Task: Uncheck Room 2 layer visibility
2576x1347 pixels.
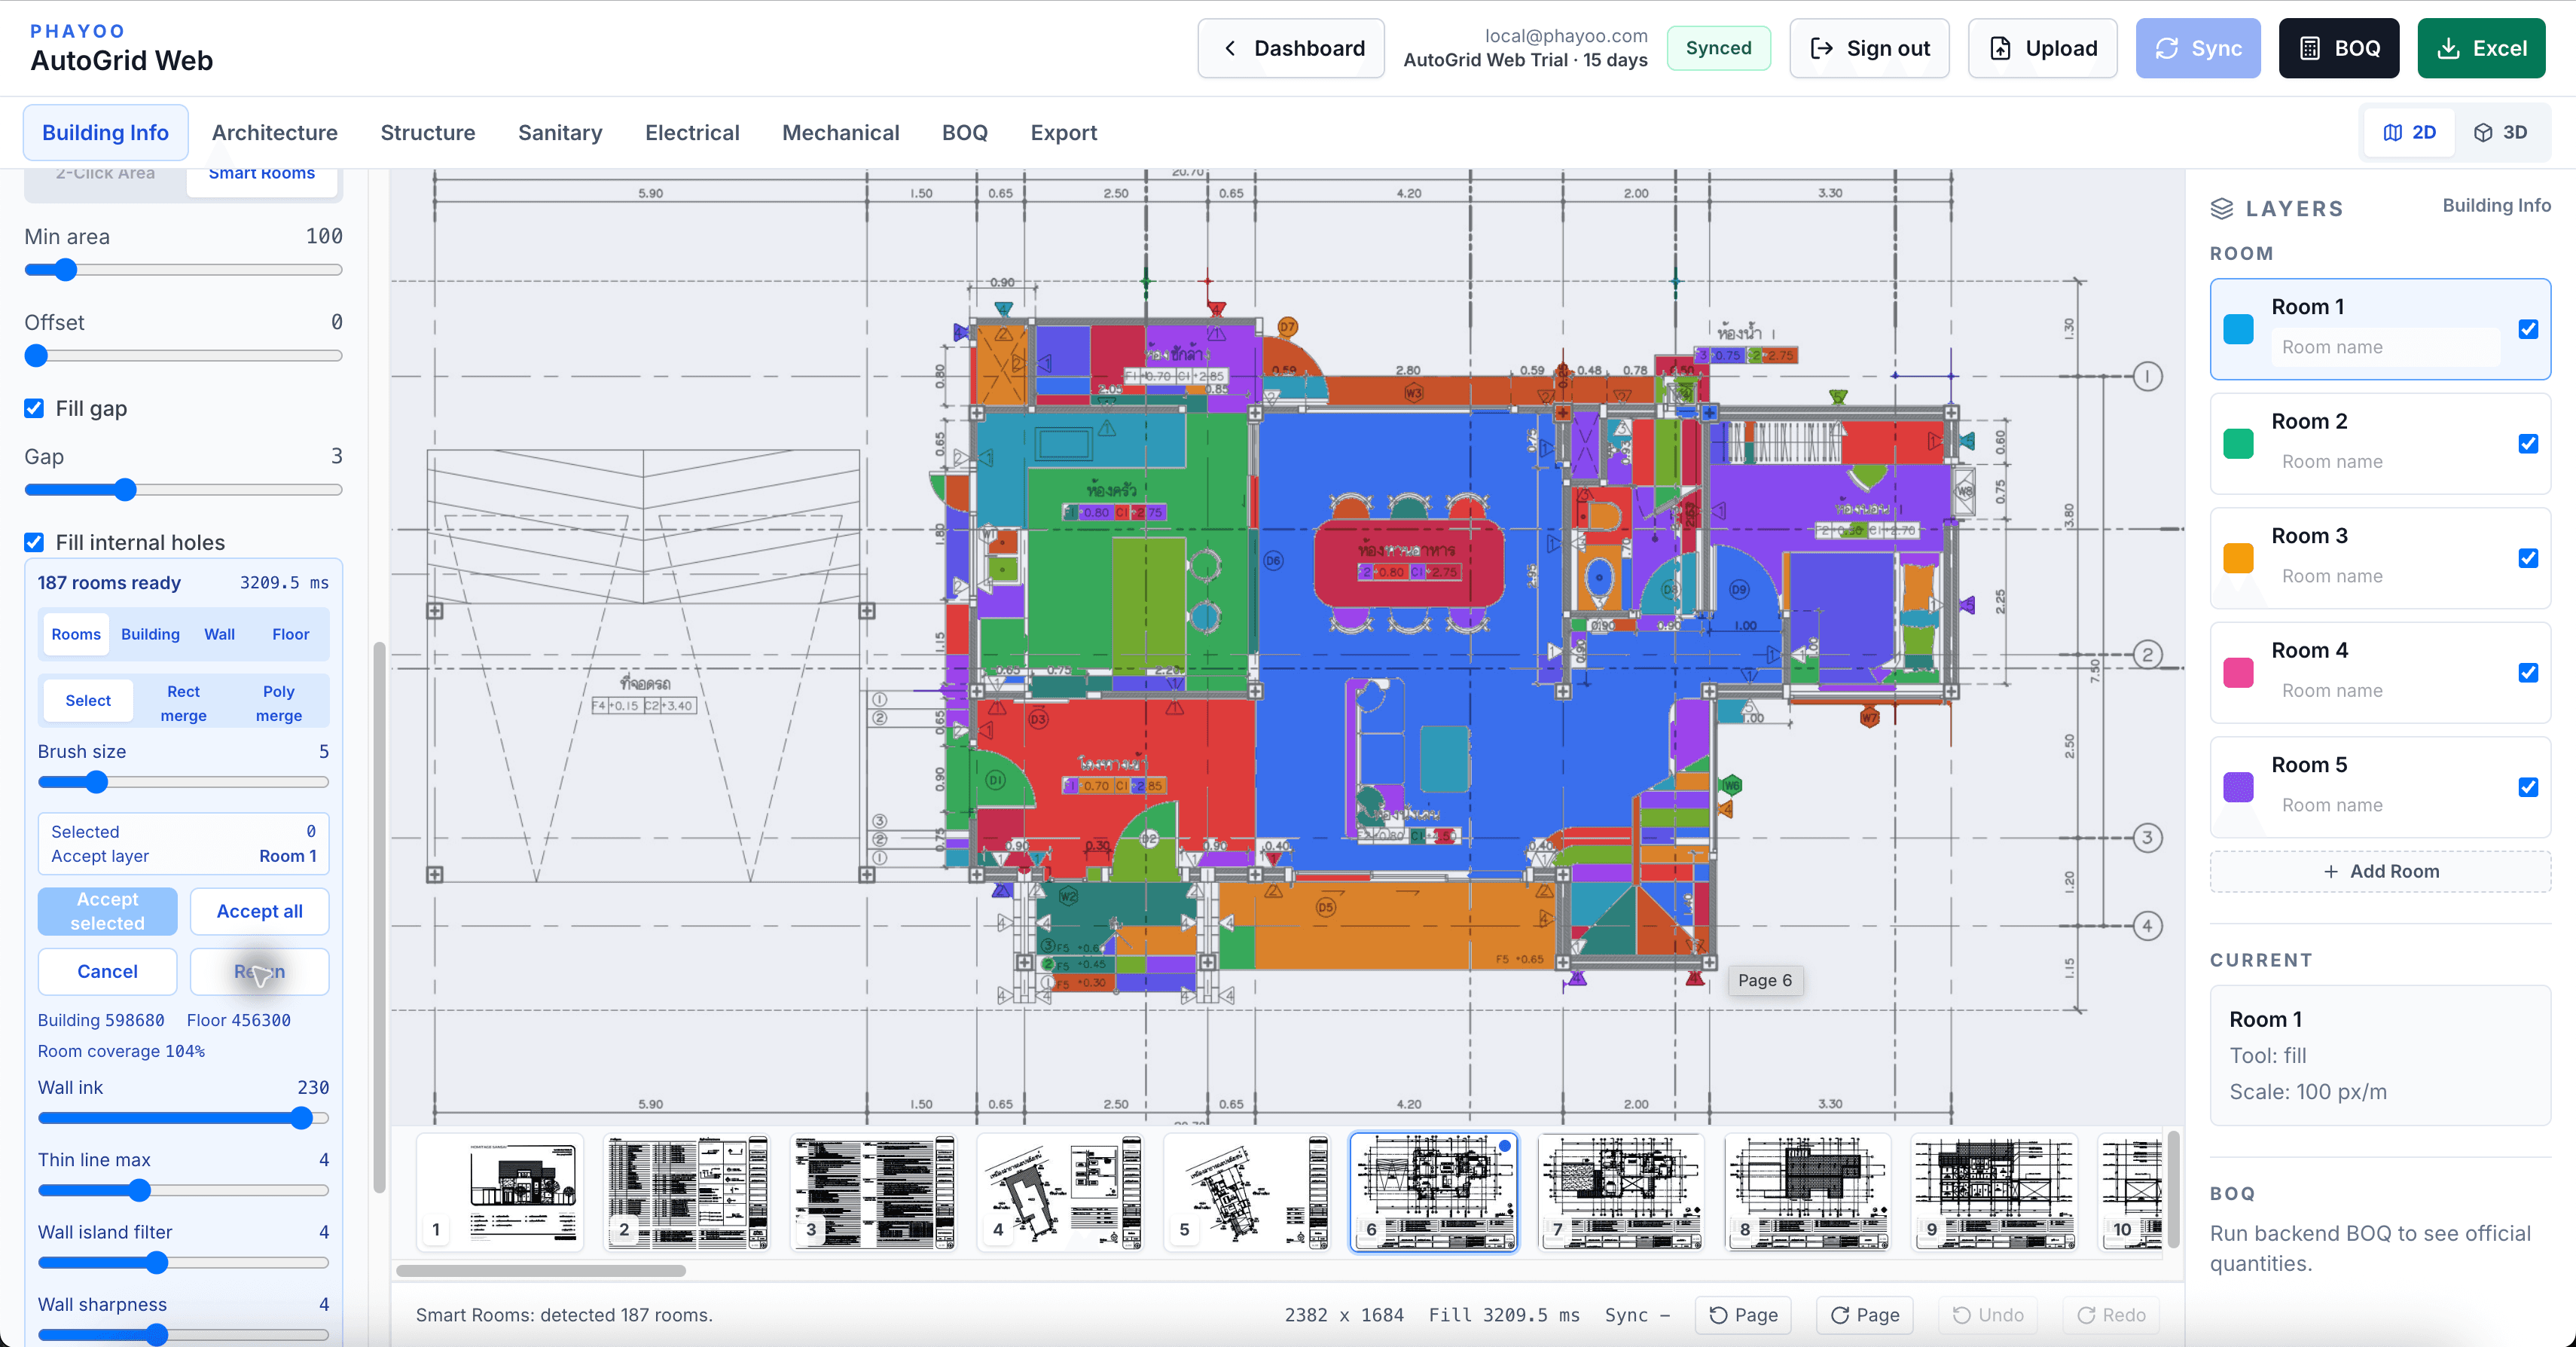Action: (2528, 443)
